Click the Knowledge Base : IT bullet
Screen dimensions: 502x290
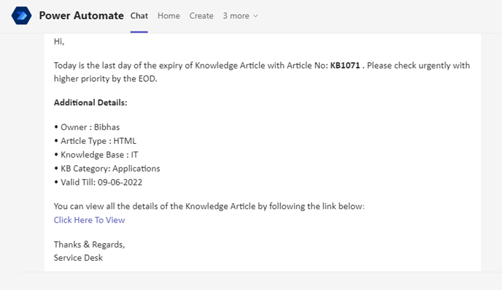(96, 155)
